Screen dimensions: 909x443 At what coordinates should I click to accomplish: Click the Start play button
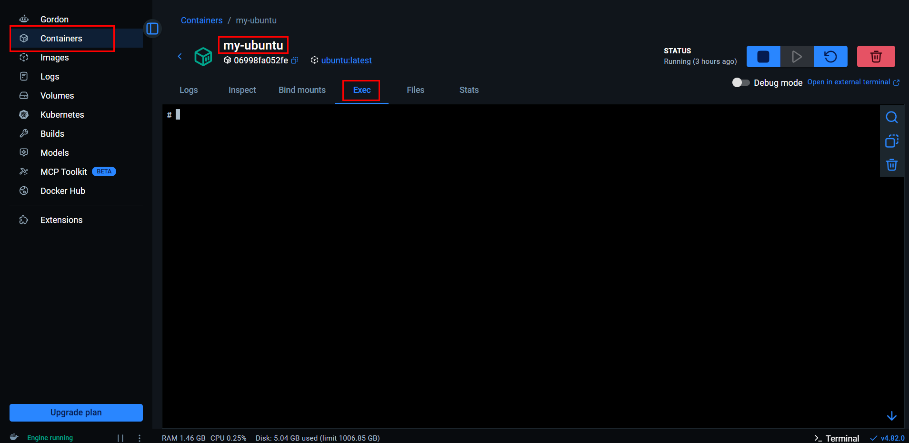click(x=797, y=57)
